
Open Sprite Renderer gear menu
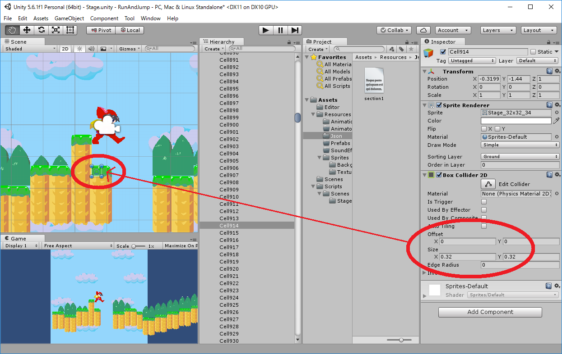[557, 105]
